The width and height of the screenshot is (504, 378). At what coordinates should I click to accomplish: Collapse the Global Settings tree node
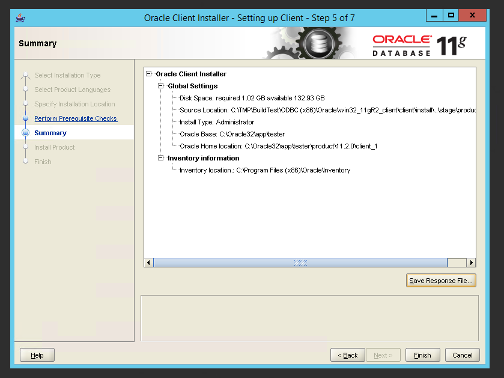click(x=161, y=86)
